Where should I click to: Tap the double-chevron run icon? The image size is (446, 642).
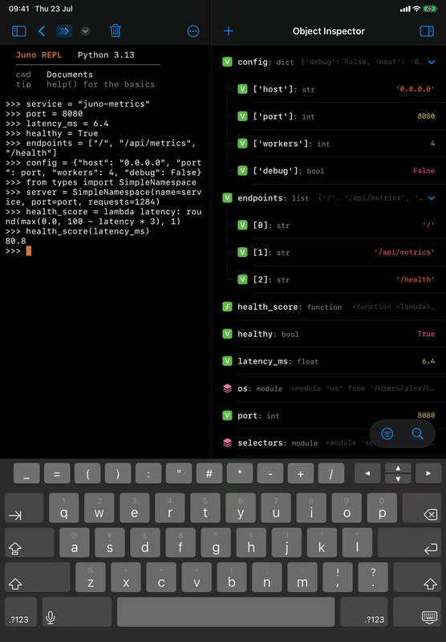[64, 31]
